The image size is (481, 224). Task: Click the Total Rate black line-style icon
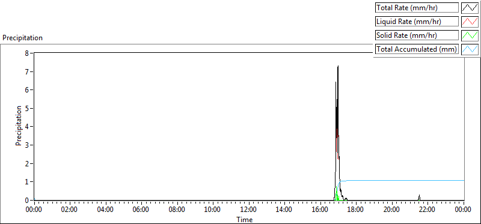coord(470,8)
